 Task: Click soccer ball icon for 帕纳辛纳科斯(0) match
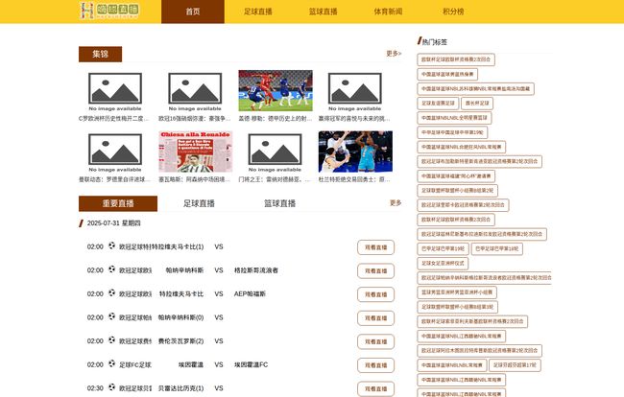(111, 316)
